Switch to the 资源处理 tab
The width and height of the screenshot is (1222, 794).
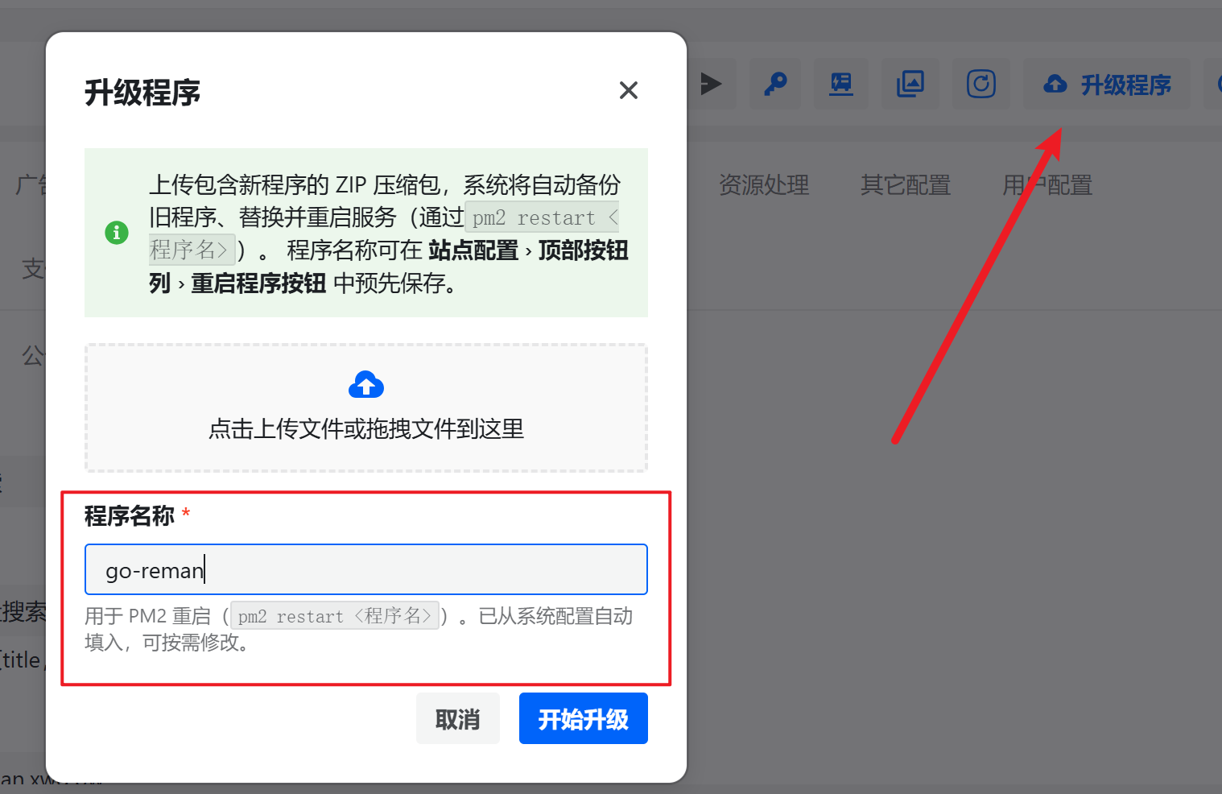[x=764, y=185]
